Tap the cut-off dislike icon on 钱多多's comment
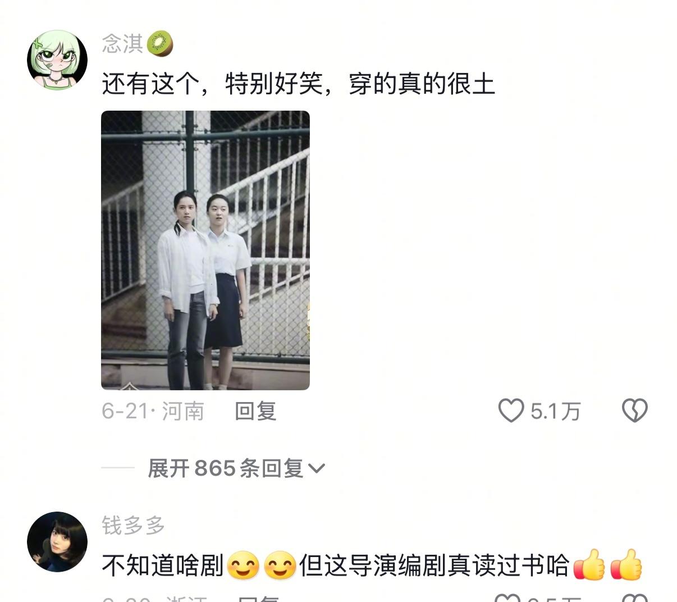Viewport: 677px width, 602px height. [x=635, y=597]
